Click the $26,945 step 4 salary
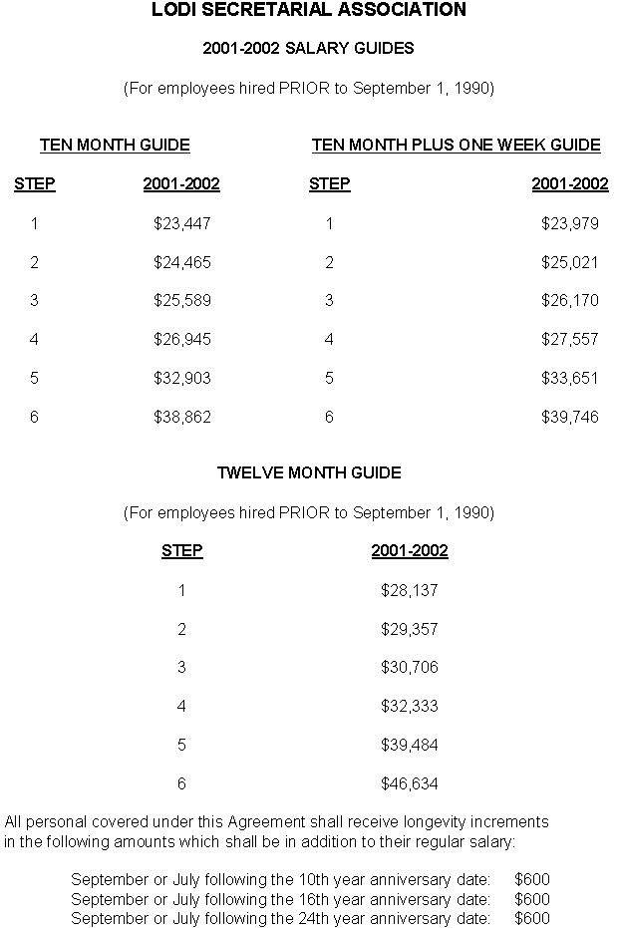This screenshot has width=617, height=928. tap(182, 339)
